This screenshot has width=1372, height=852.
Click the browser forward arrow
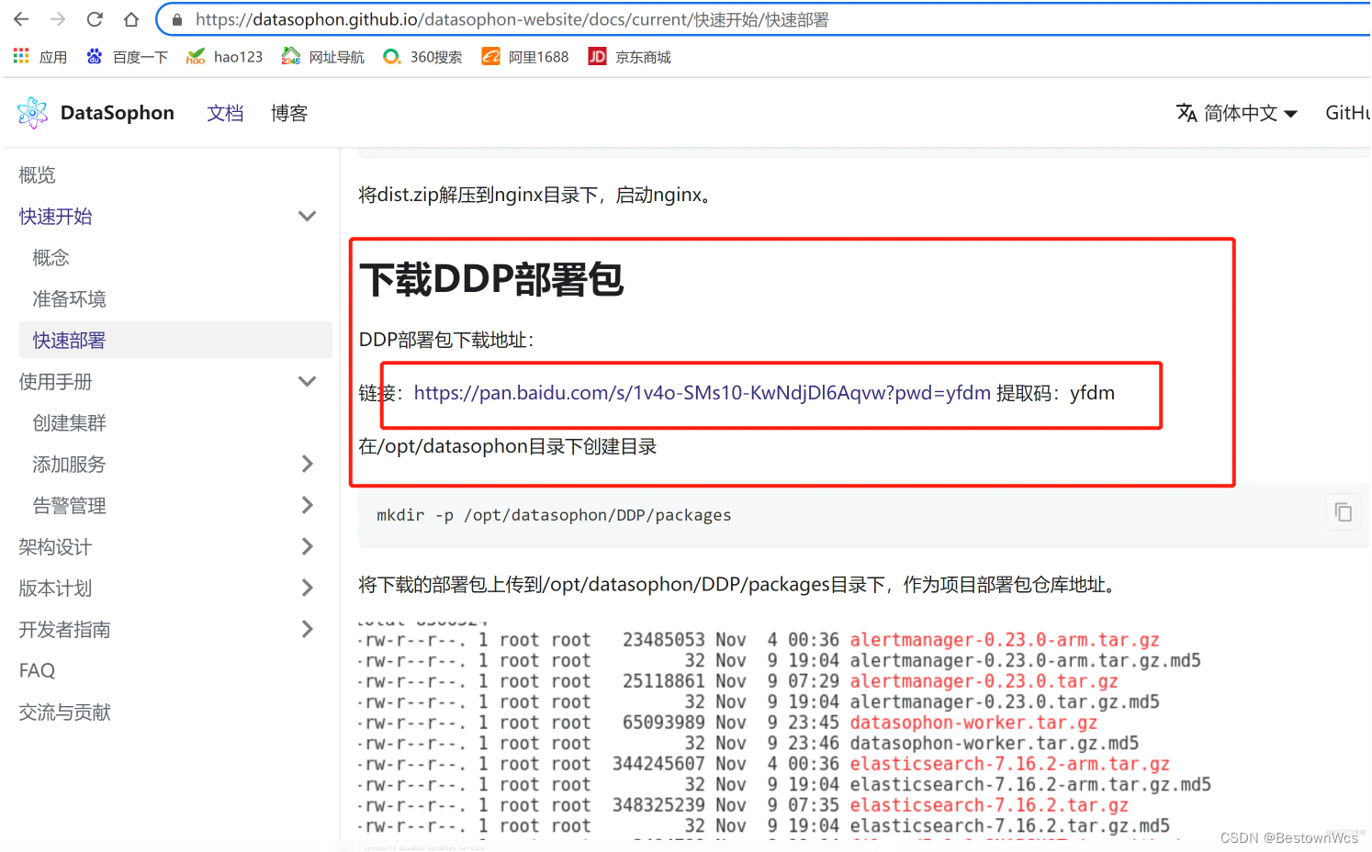[58, 19]
